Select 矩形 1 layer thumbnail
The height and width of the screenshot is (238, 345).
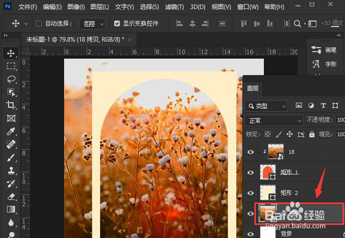(268, 172)
